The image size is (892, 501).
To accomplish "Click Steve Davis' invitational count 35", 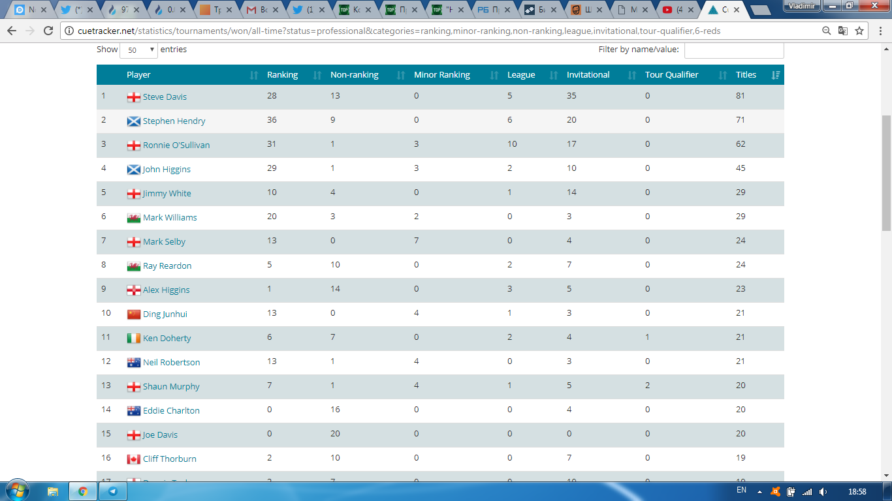I will point(571,95).
